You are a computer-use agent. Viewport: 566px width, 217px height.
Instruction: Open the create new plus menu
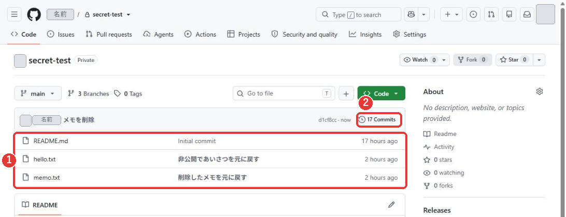[451, 14]
